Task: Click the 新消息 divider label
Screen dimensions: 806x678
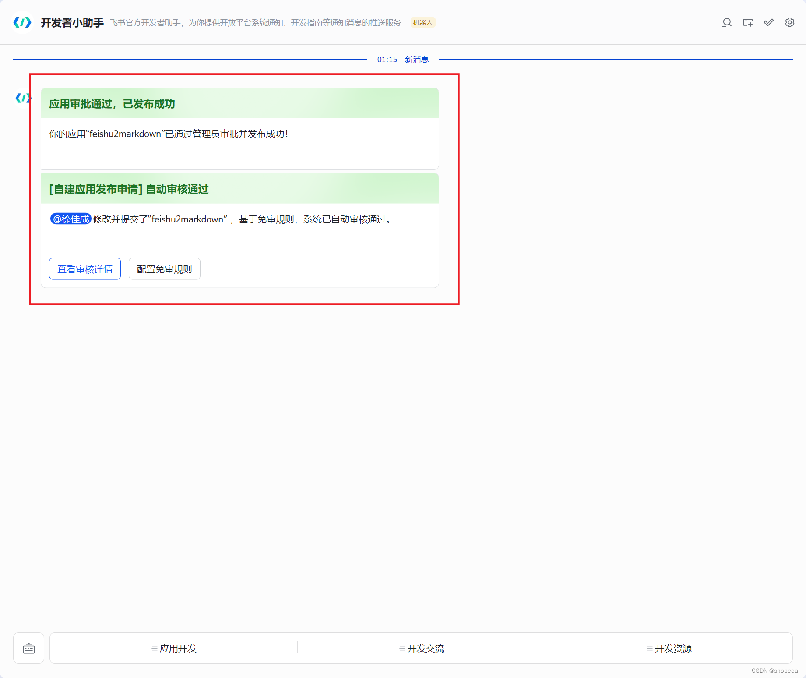Action: tap(417, 60)
